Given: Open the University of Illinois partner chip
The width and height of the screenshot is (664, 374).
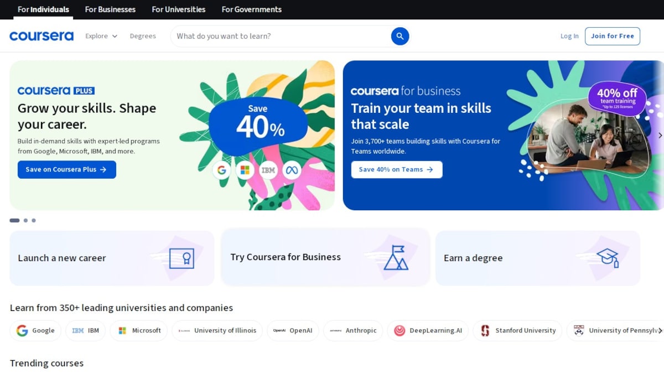Looking at the screenshot, I should 217,330.
